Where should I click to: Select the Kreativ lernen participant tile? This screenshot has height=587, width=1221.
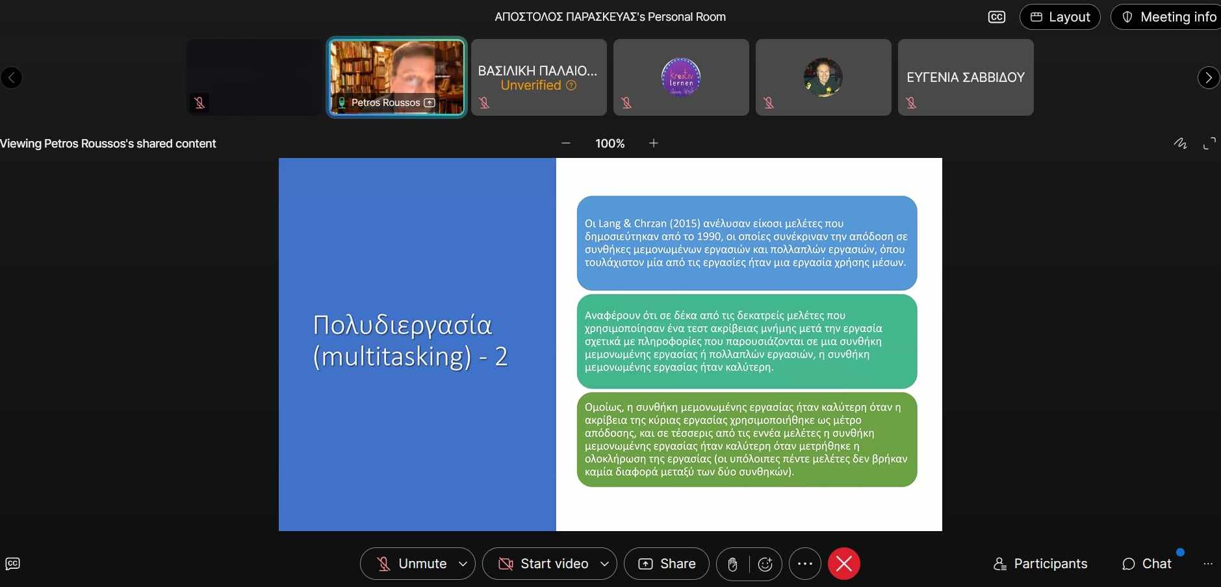pos(681,77)
